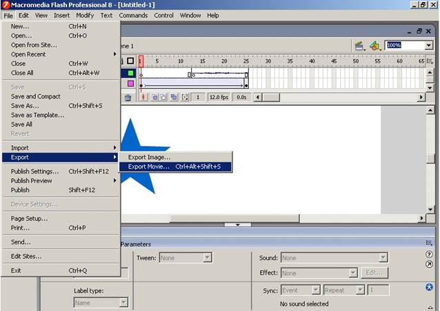Click the stage horizontal scrollbar thumb
Screen dimensions: 440x311
(x=234, y=218)
